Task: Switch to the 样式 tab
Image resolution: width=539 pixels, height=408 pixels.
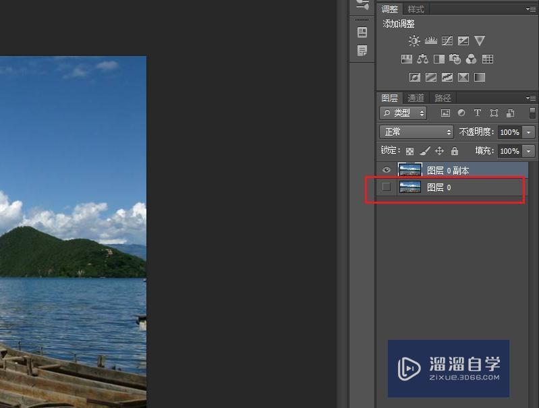Action: click(416, 9)
